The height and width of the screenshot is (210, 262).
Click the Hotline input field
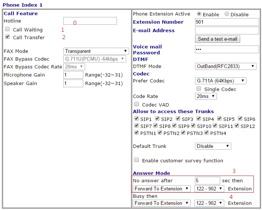tap(90, 21)
